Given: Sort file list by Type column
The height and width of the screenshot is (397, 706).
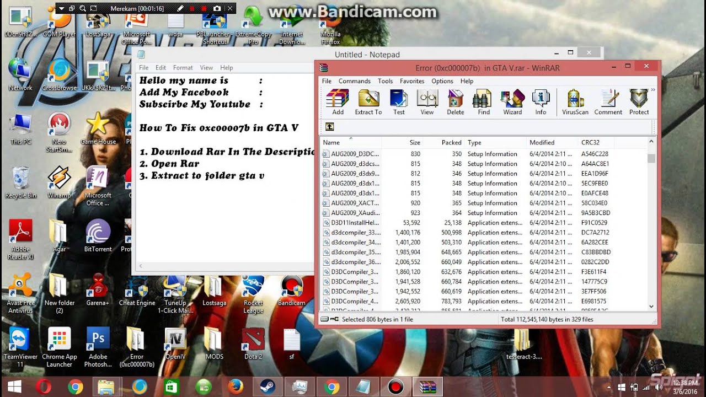Looking at the screenshot, I should (495, 142).
